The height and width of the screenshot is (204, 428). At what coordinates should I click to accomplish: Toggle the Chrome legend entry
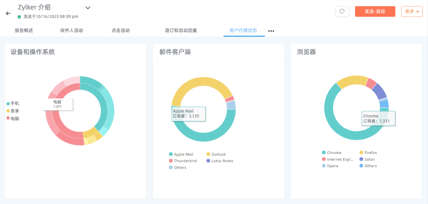[x=332, y=153]
